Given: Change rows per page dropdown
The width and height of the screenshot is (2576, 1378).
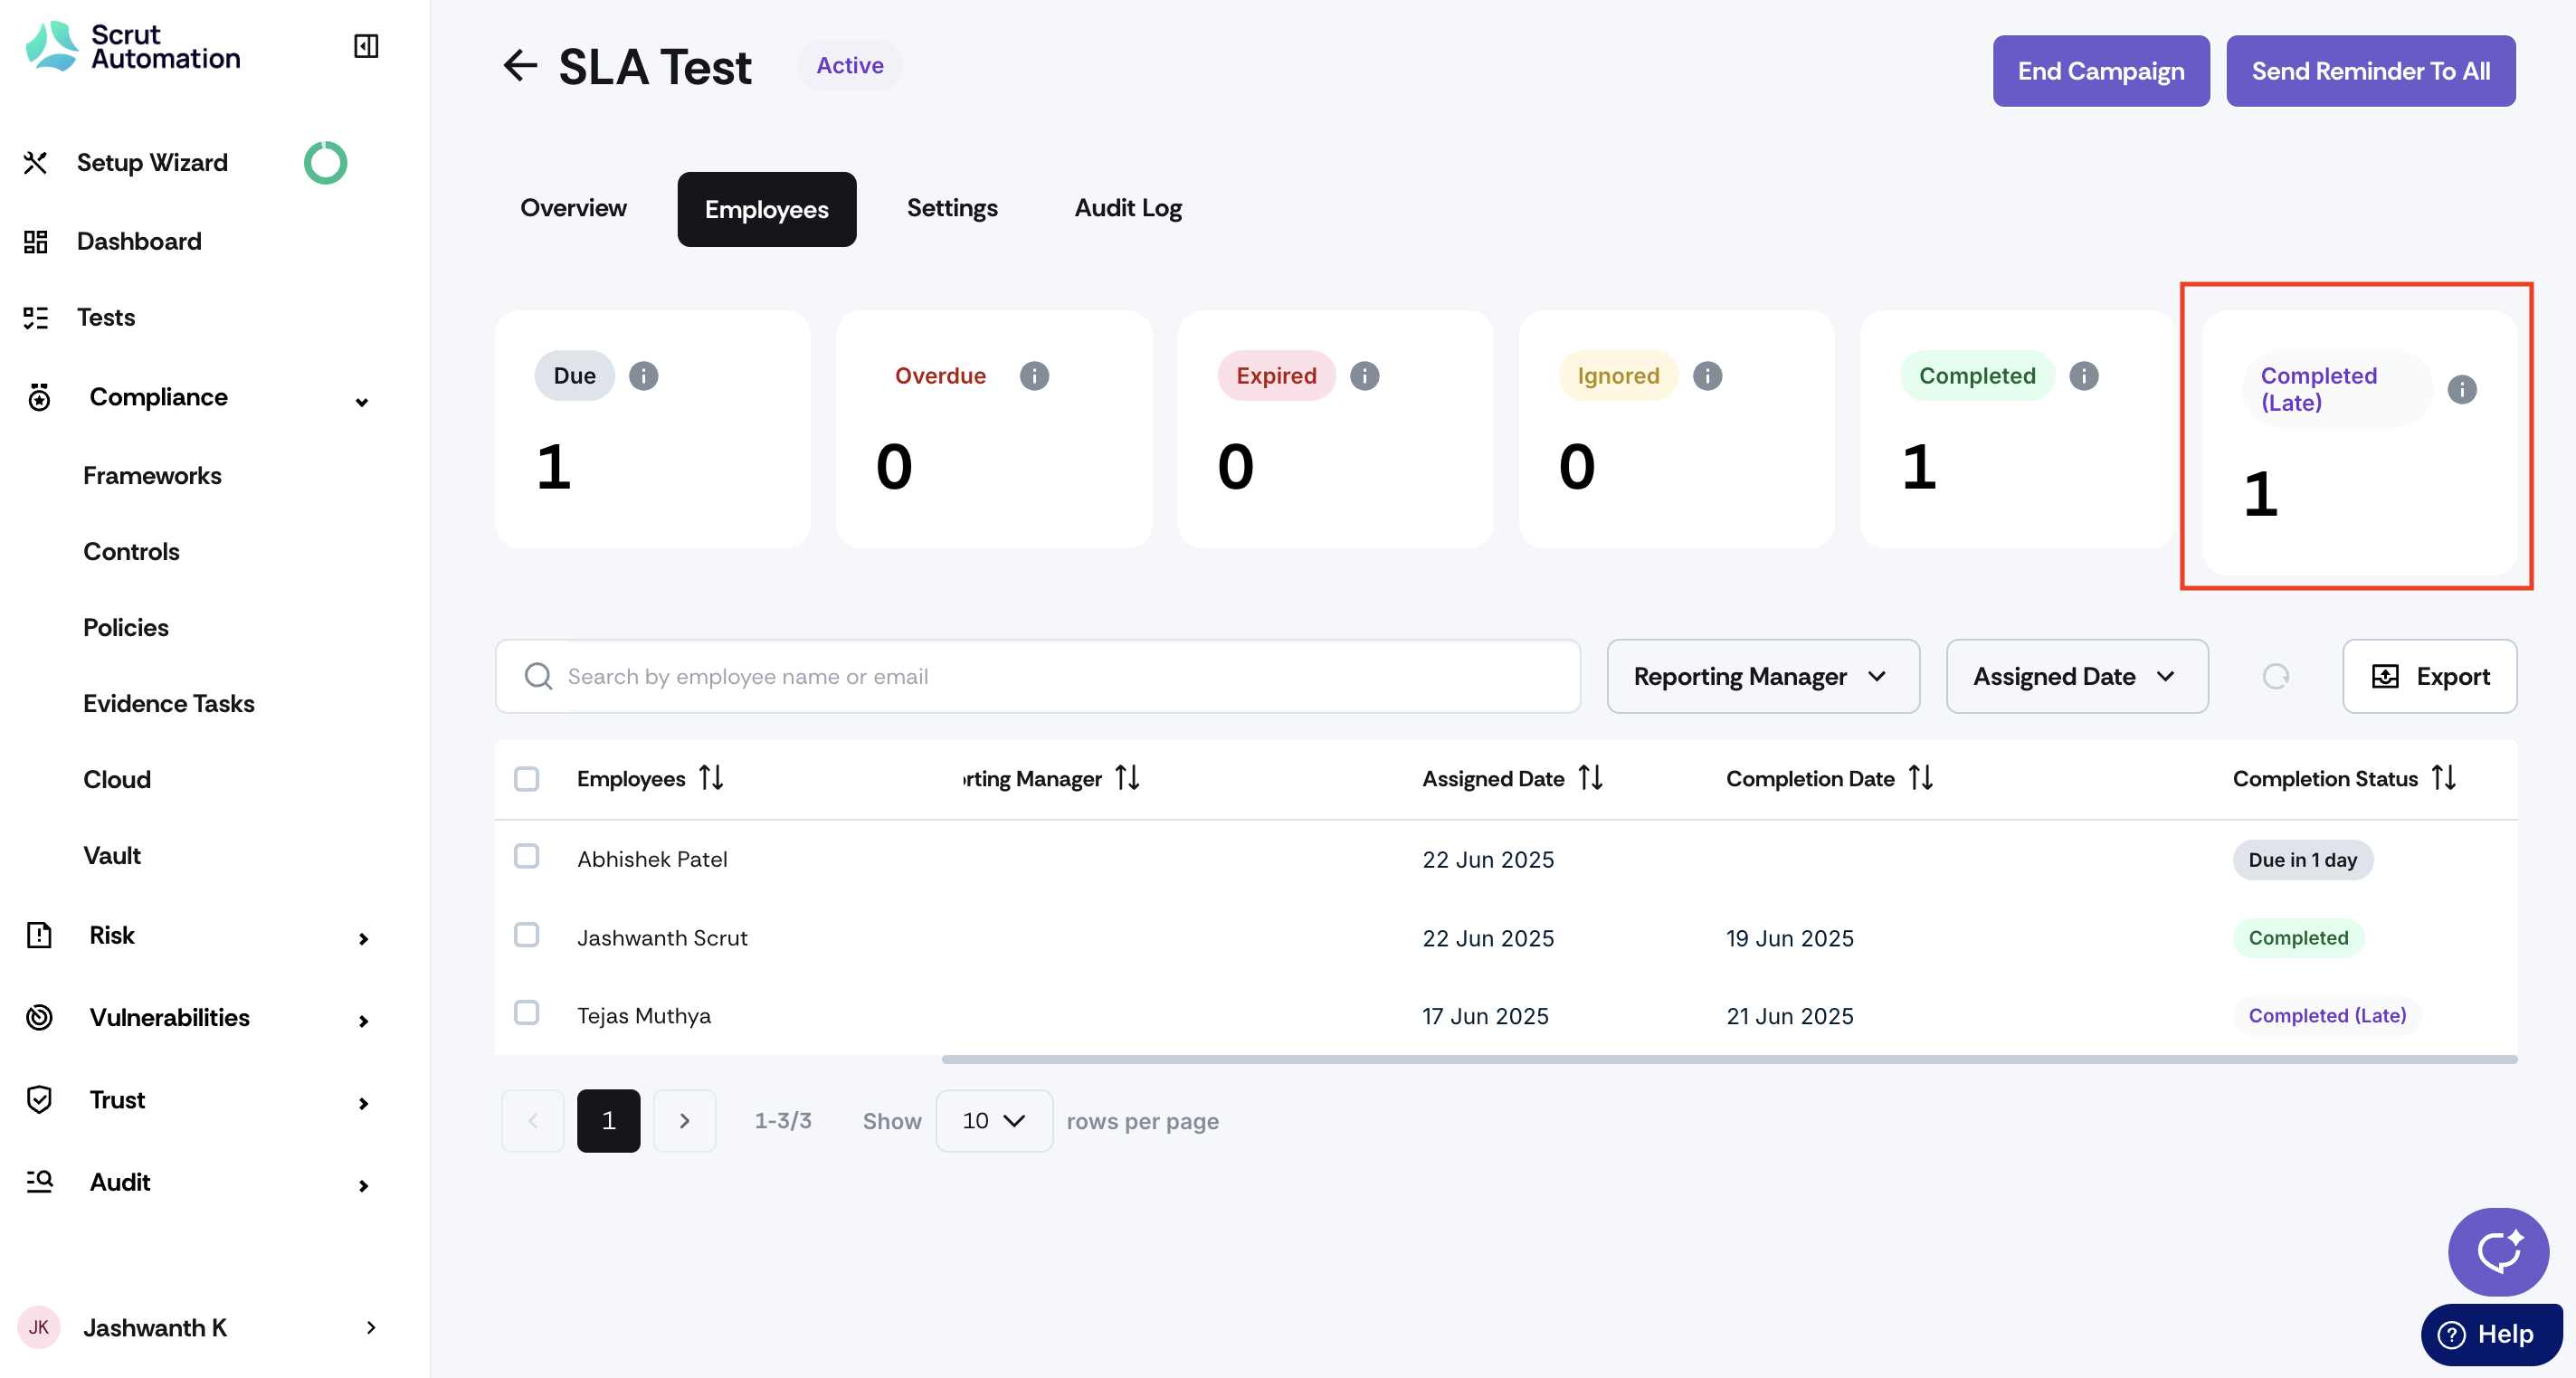Looking at the screenshot, I should click(993, 1121).
